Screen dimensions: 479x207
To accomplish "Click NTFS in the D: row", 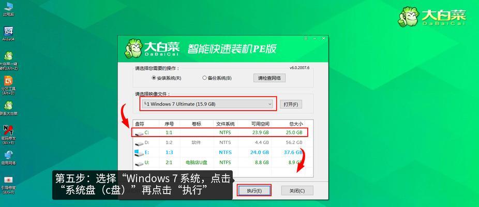I will (x=225, y=142).
